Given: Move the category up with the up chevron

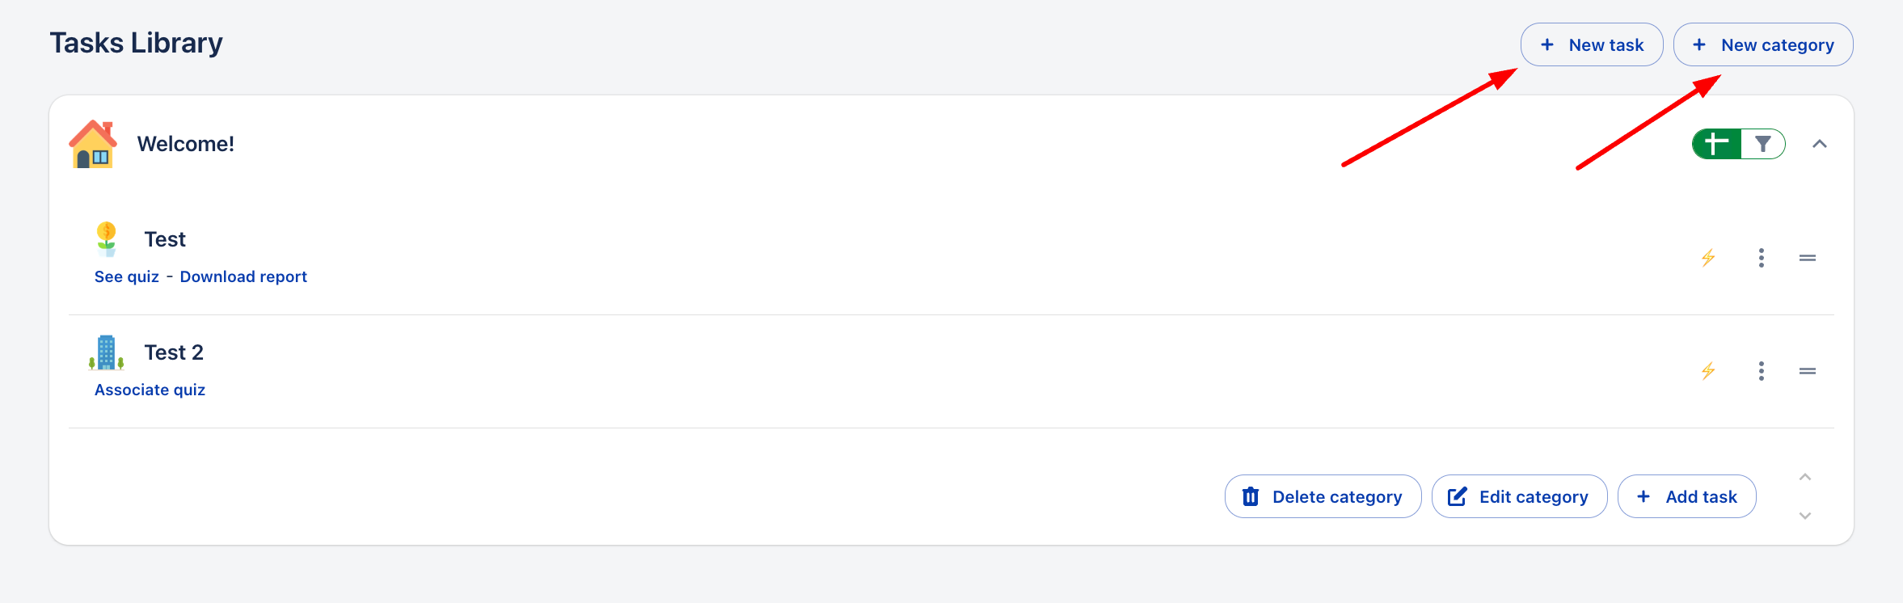Looking at the screenshot, I should tap(1805, 477).
